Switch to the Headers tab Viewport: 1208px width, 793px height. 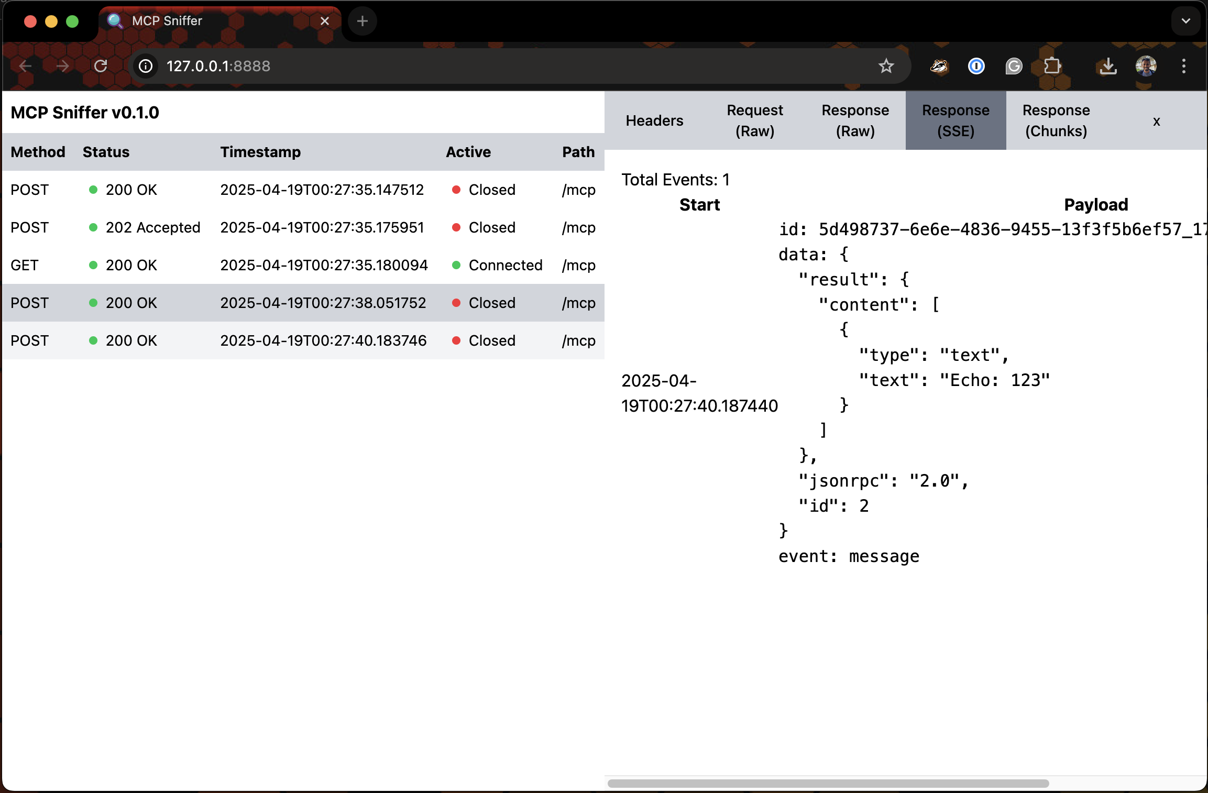coord(654,120)
